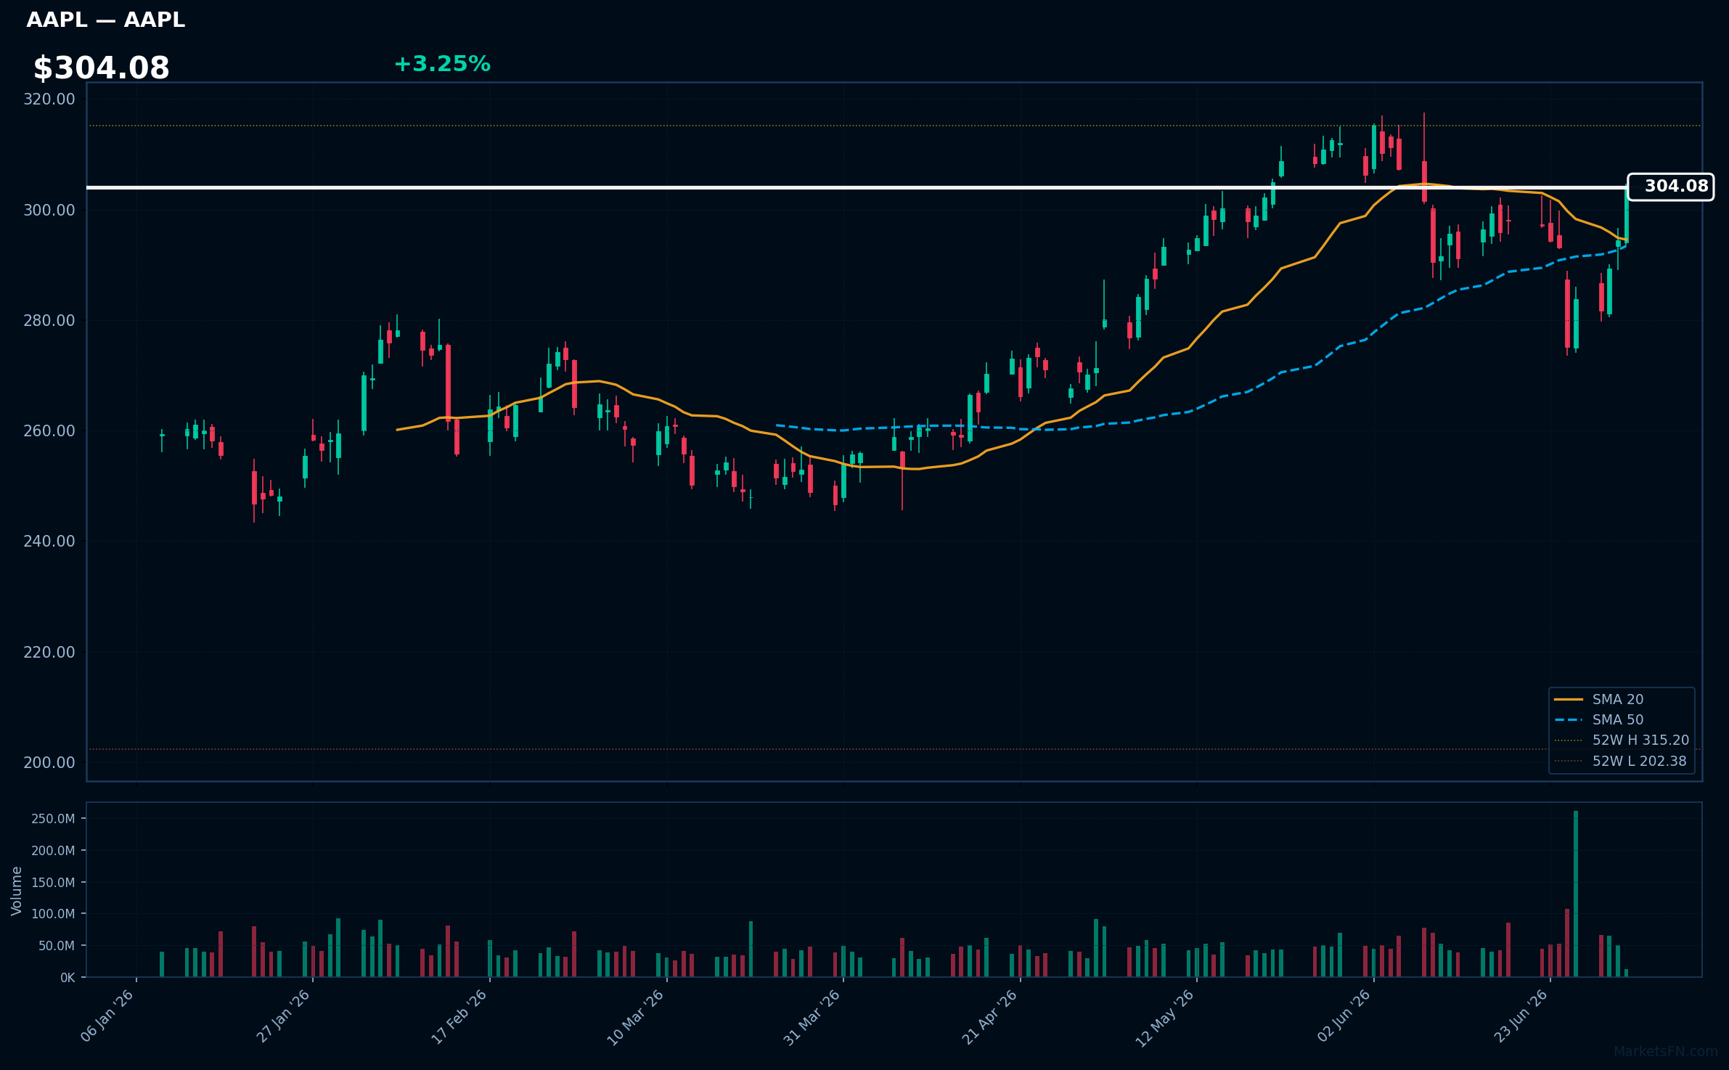Click the 240.00 price axis label
The width and height of the screenshot is (1729, 1070).
[49, 541]
